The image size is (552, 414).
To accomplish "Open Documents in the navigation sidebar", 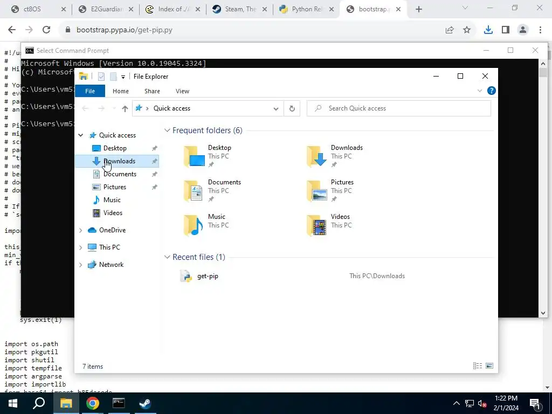I will click(x=120, y=174).
